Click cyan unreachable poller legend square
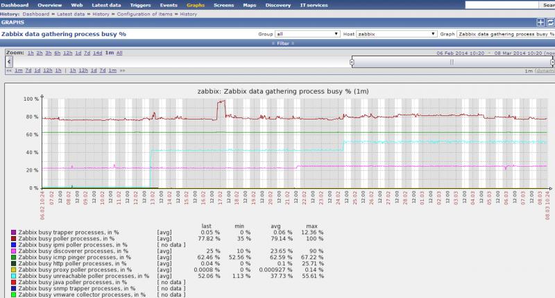The width and height of the screenshot is (555, 298). pos(14,276)
